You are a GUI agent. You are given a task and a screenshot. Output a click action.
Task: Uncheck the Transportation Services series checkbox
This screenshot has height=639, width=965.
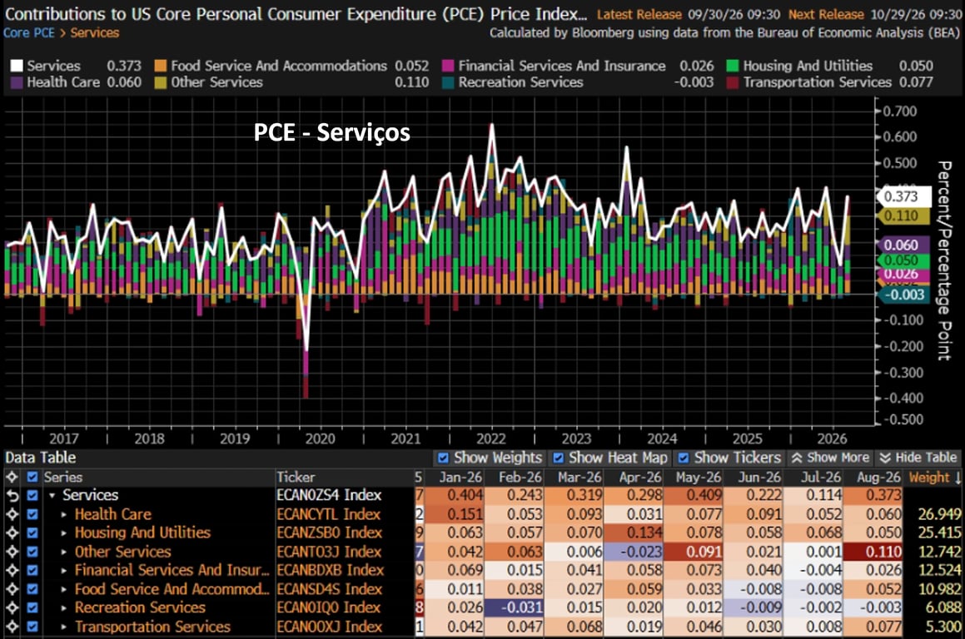(x=32, y=627)
